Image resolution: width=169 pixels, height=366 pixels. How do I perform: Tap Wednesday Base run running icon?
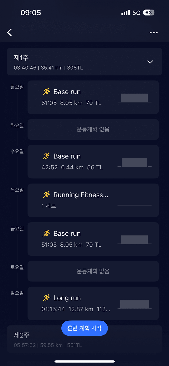[46, 156]
